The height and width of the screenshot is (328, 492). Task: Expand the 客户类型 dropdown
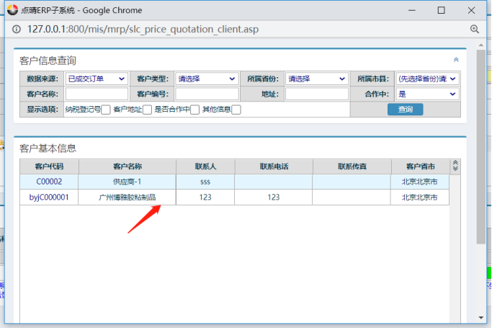coord(207,79)
